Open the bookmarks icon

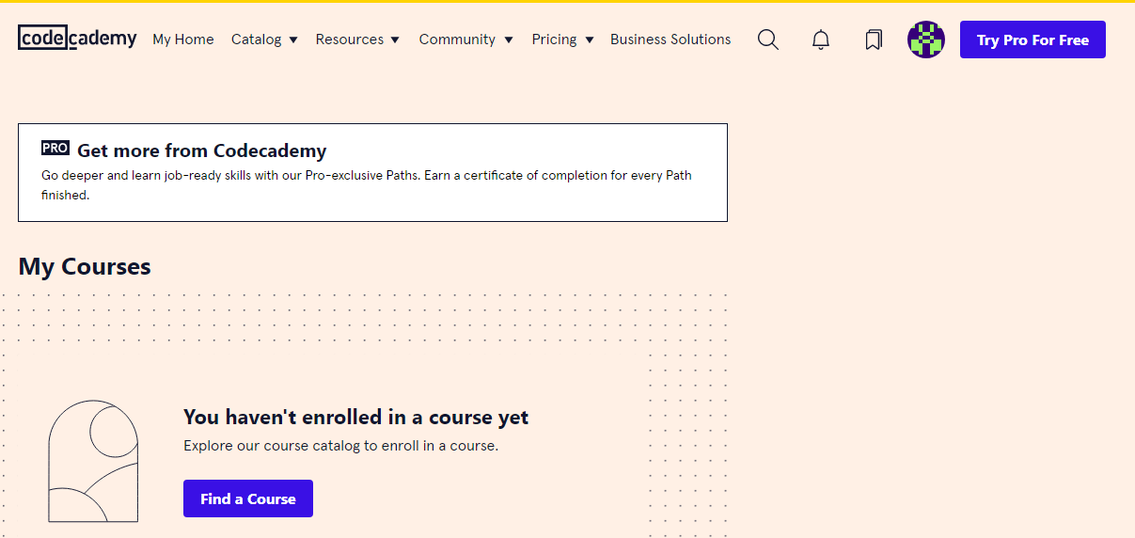pos(874,40)
